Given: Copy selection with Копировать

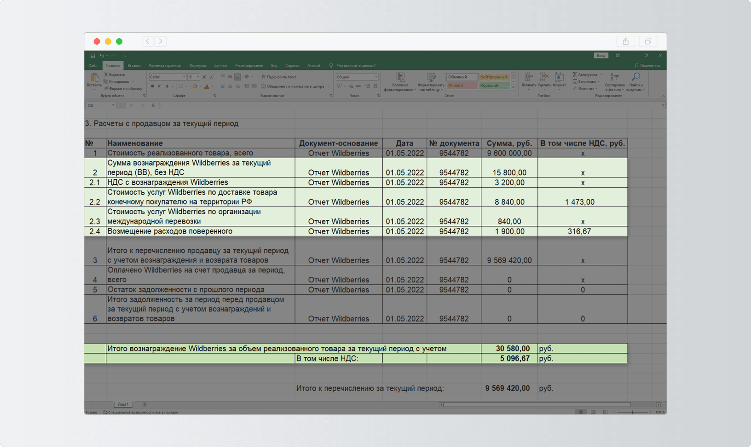Looking at the screenshot, I should pos(117,81).
